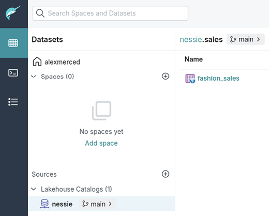Click the nessie breadcrumb link in header

tap(191, 39)
